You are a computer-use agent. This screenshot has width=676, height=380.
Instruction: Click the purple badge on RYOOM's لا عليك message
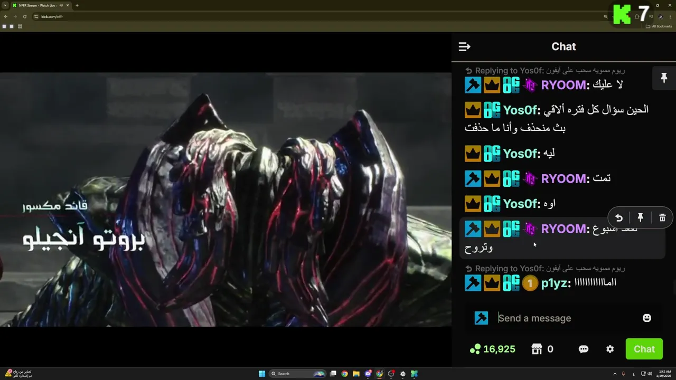[x=530, y=85]
